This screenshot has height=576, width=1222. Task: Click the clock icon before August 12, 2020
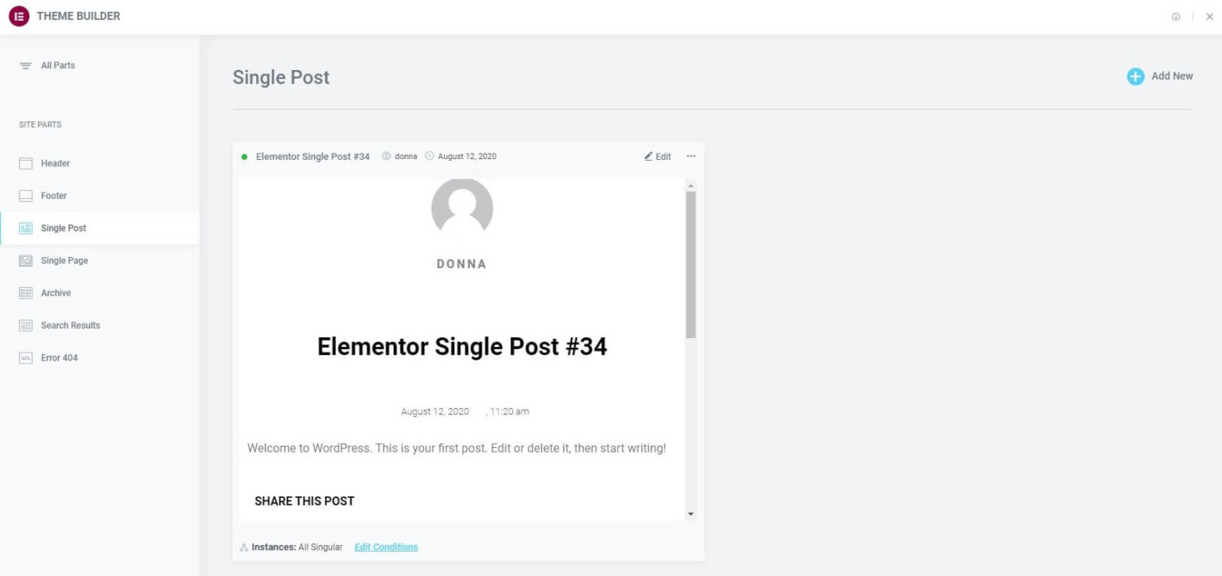point(430,156)
